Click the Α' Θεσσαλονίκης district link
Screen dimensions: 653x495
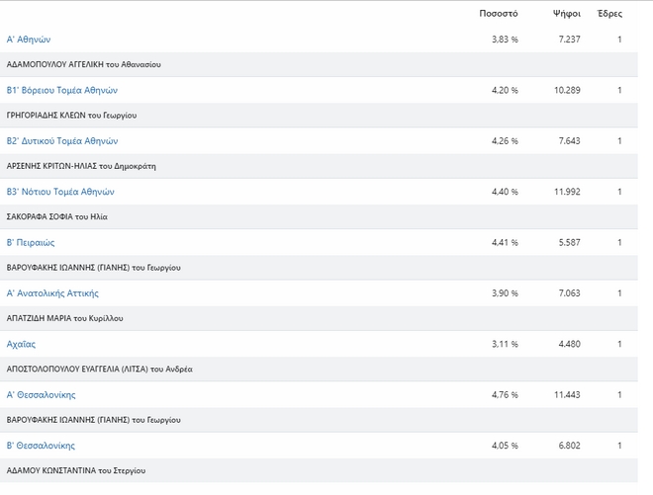(41, 395)
